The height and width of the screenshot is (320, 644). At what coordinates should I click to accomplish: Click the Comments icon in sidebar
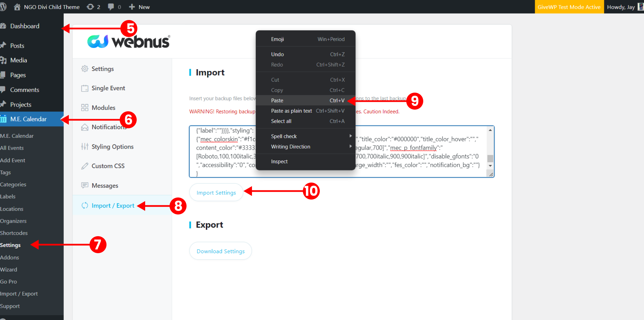click(3, 90)
